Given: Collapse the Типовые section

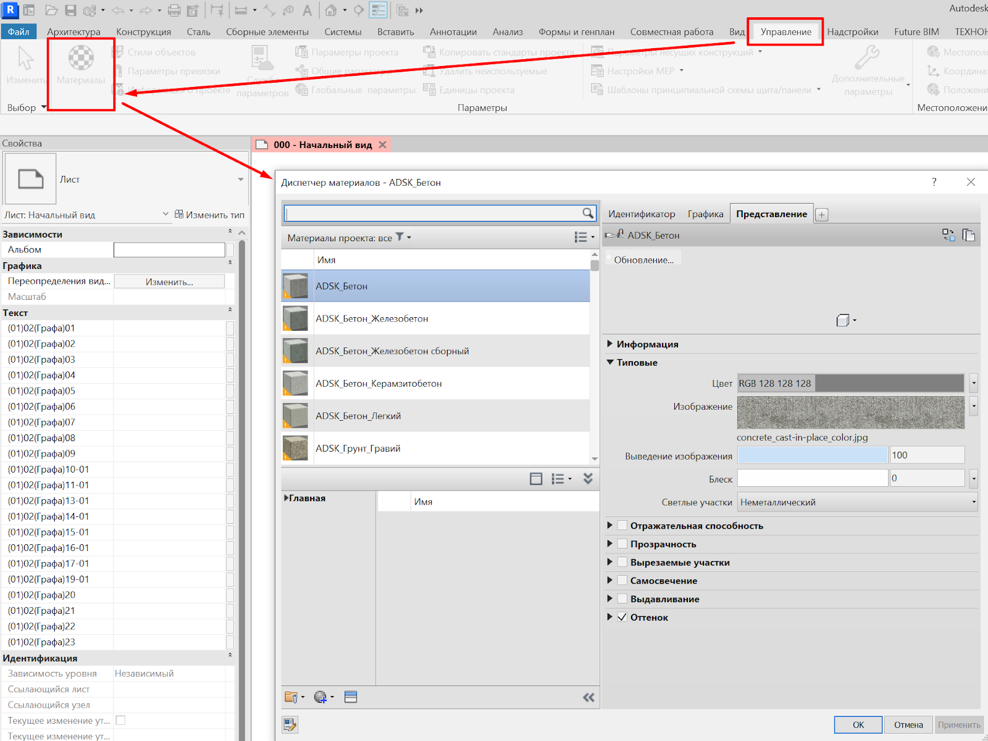Looking at the screenshot, I should (x=610, y=362).
